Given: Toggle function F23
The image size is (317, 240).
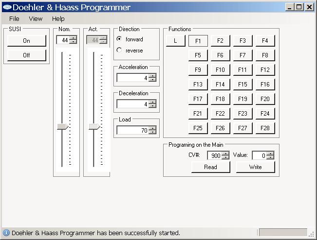Looking at the screenshot, I should [x=242, y=114].
